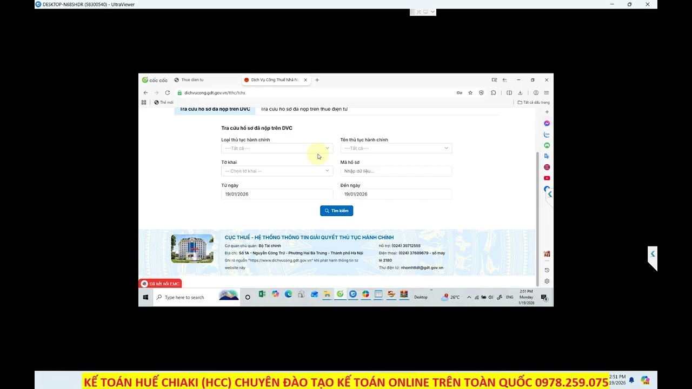Click the nhomhttdt@gdt.gov.vn email text

point(422,267)
